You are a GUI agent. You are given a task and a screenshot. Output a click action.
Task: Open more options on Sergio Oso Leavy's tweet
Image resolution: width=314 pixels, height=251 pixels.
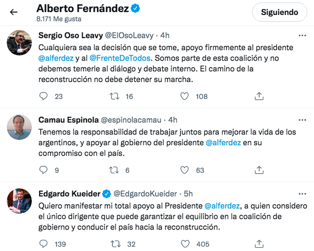pos(302,35)
